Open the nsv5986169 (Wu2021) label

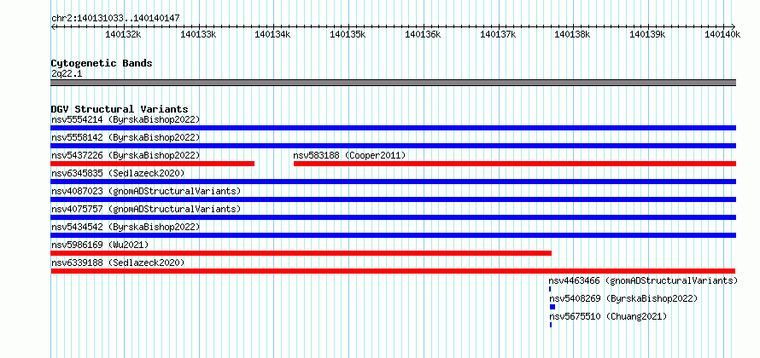click(x=100, y=245)
